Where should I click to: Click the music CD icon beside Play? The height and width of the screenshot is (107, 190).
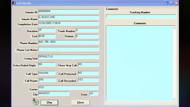(x=36, y=102)
